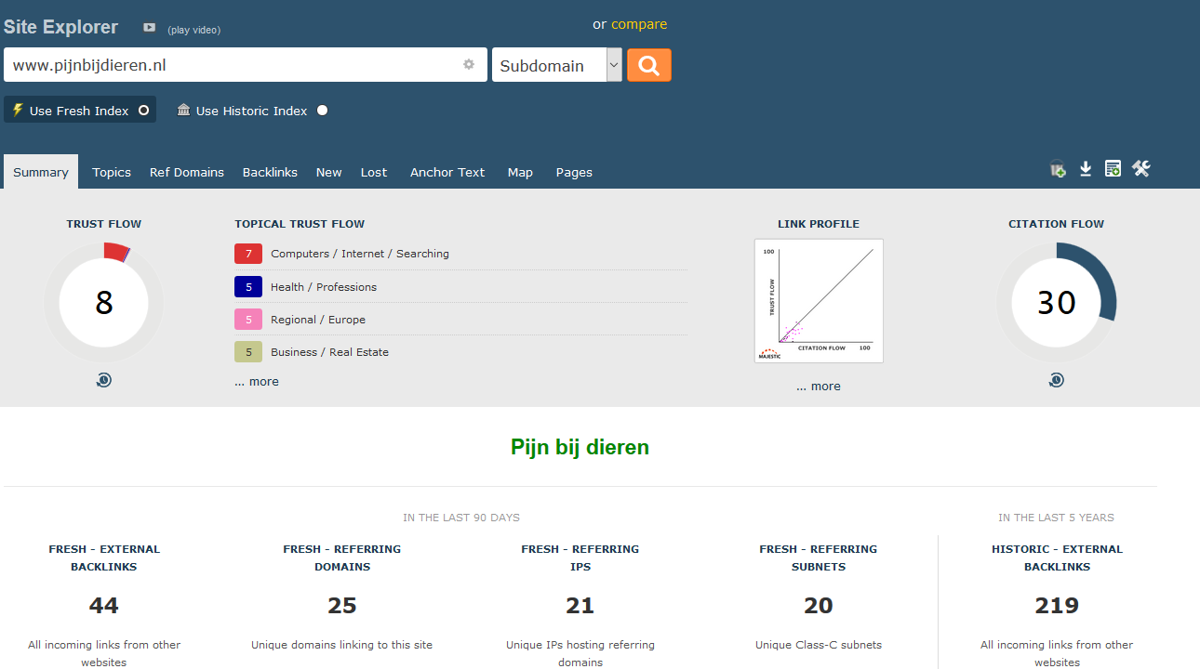The width and height of the screenshot is (1200, 669).
Task: Click the Fresh Referring Domains value 25
Action: [342, 606]
